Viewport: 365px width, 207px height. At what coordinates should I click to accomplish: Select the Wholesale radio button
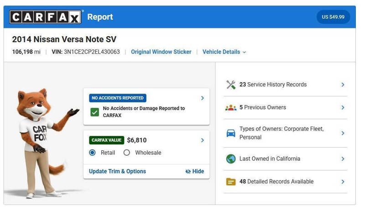[127, 153]
